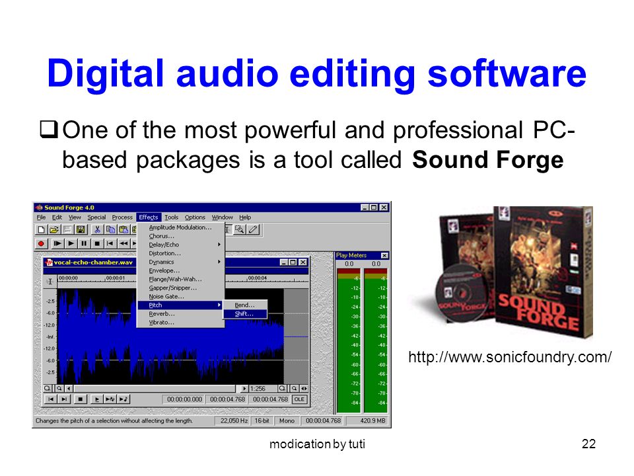The width and height of the screenshot is (634, 476).
Task: Click Play in the main transport bar
Action: click(x=71, y=244)
